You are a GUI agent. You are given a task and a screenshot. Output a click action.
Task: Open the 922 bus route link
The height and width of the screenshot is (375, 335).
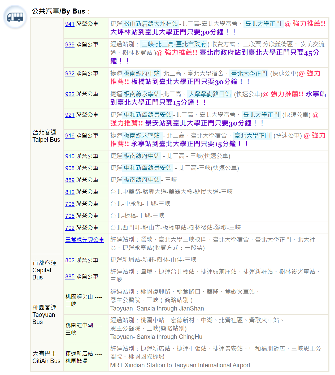(x=70, y=94)
